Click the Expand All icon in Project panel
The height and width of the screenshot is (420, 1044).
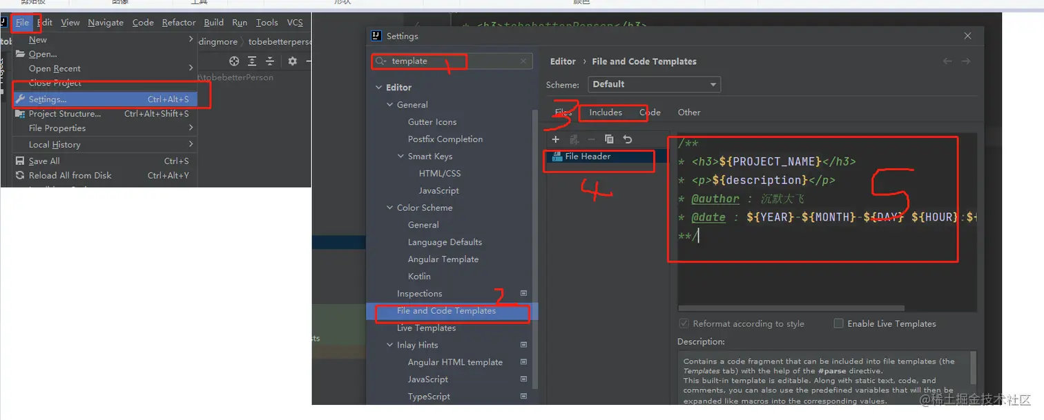pos(252,61)
